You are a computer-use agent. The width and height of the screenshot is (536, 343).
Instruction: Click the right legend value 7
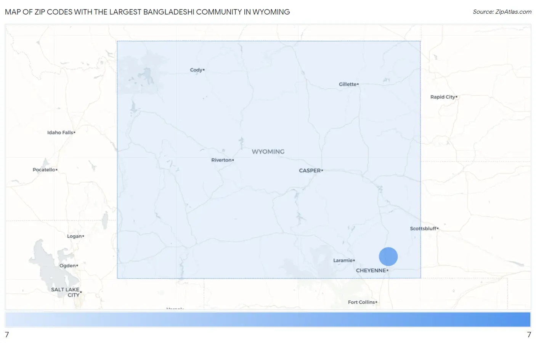click(x=529, y=335)
